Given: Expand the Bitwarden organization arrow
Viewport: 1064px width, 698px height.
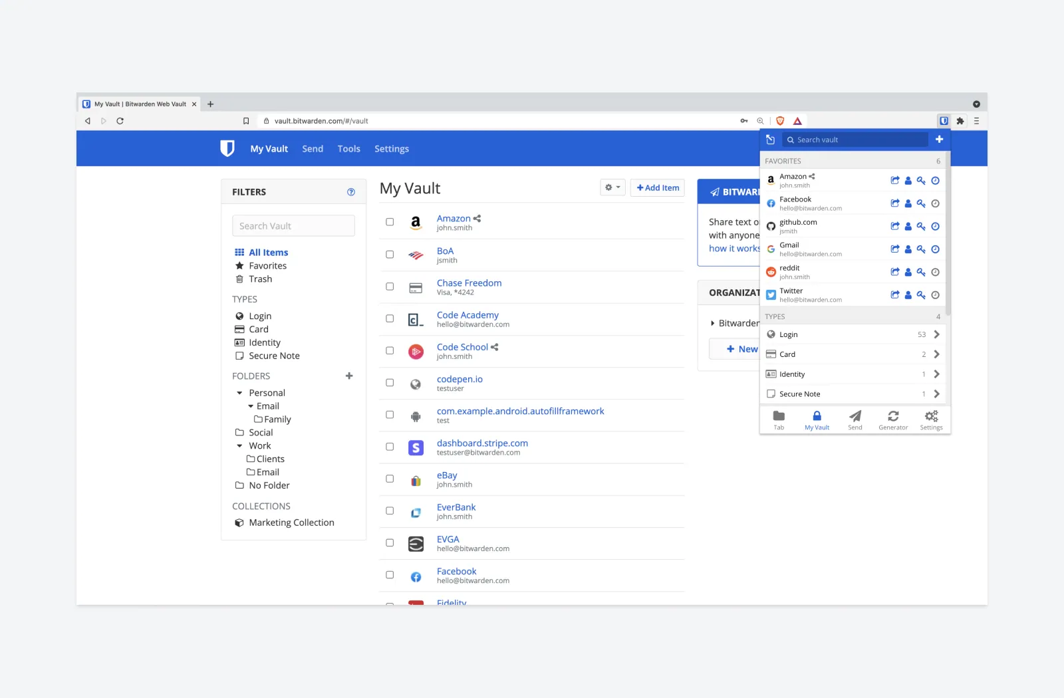Looking at the screenshot, I should (712, 323).
